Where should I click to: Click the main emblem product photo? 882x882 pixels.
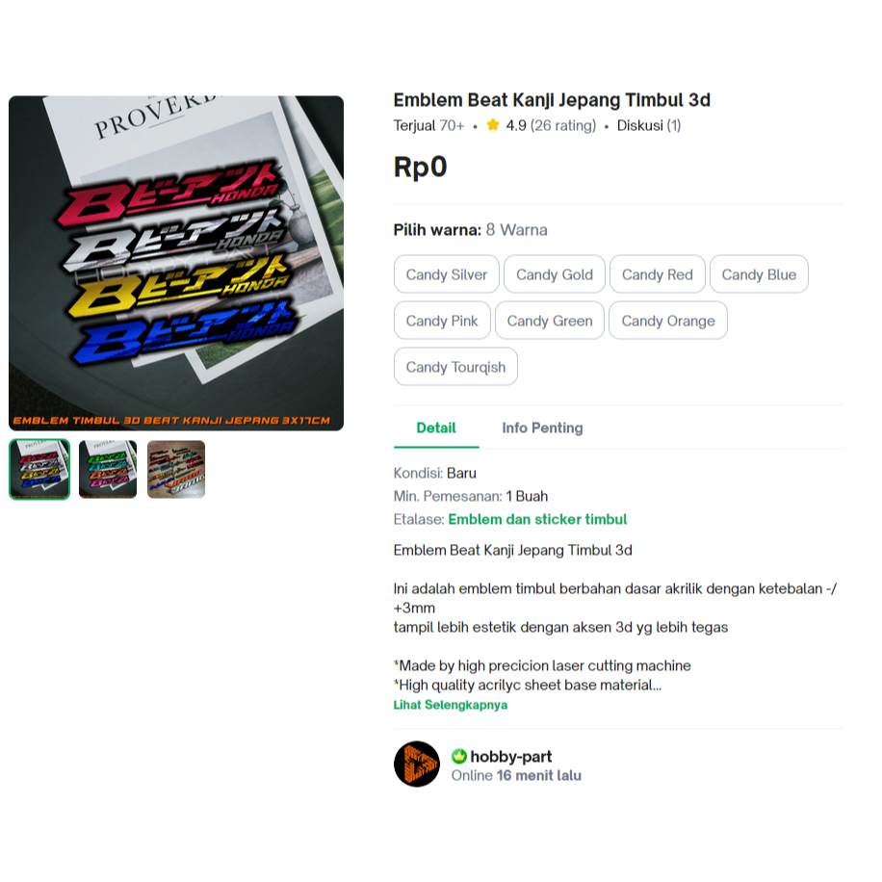coord(176,263)
